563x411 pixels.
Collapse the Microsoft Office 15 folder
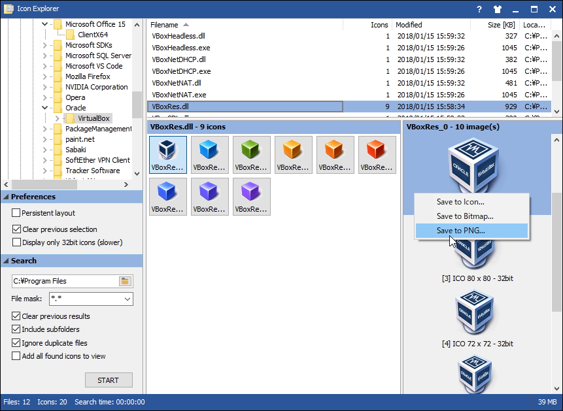pyautogui.click(x=44, y=24)
